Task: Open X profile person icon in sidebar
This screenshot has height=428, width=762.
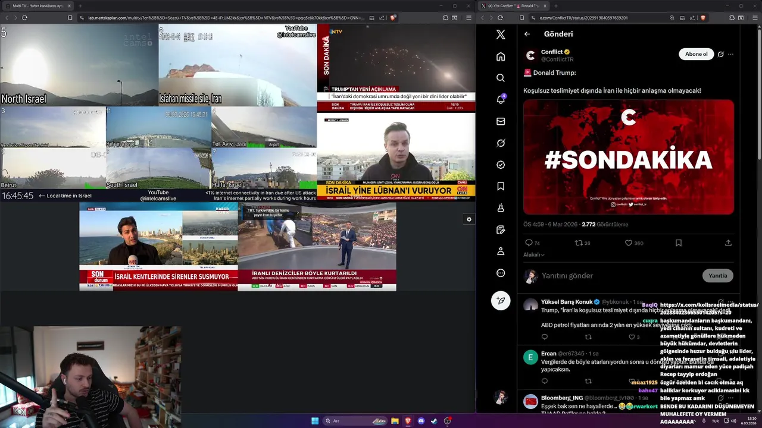Action: pyautogui.click(x=501, y=251)
